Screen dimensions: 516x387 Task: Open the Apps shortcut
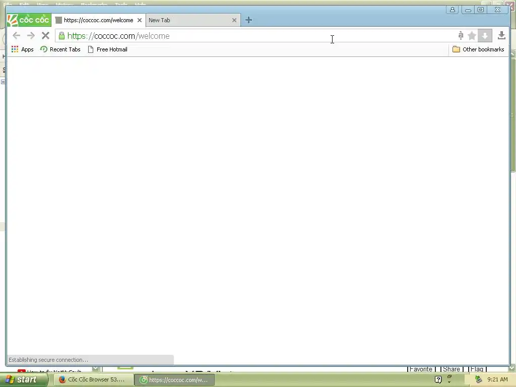[x=22, y=49]
